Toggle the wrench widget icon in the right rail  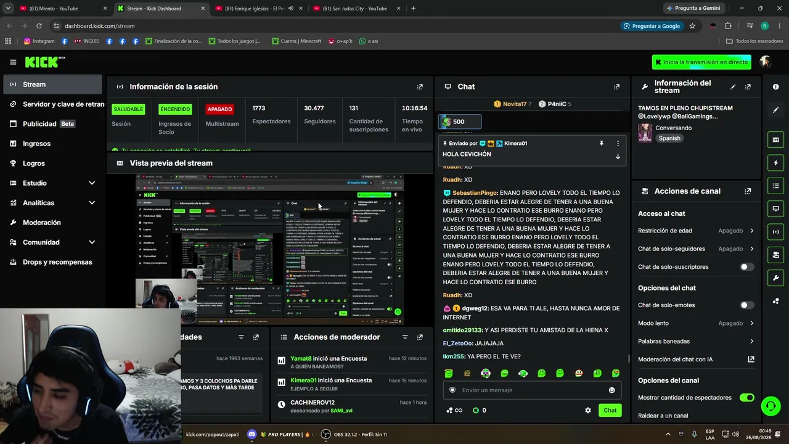(775, 277)
